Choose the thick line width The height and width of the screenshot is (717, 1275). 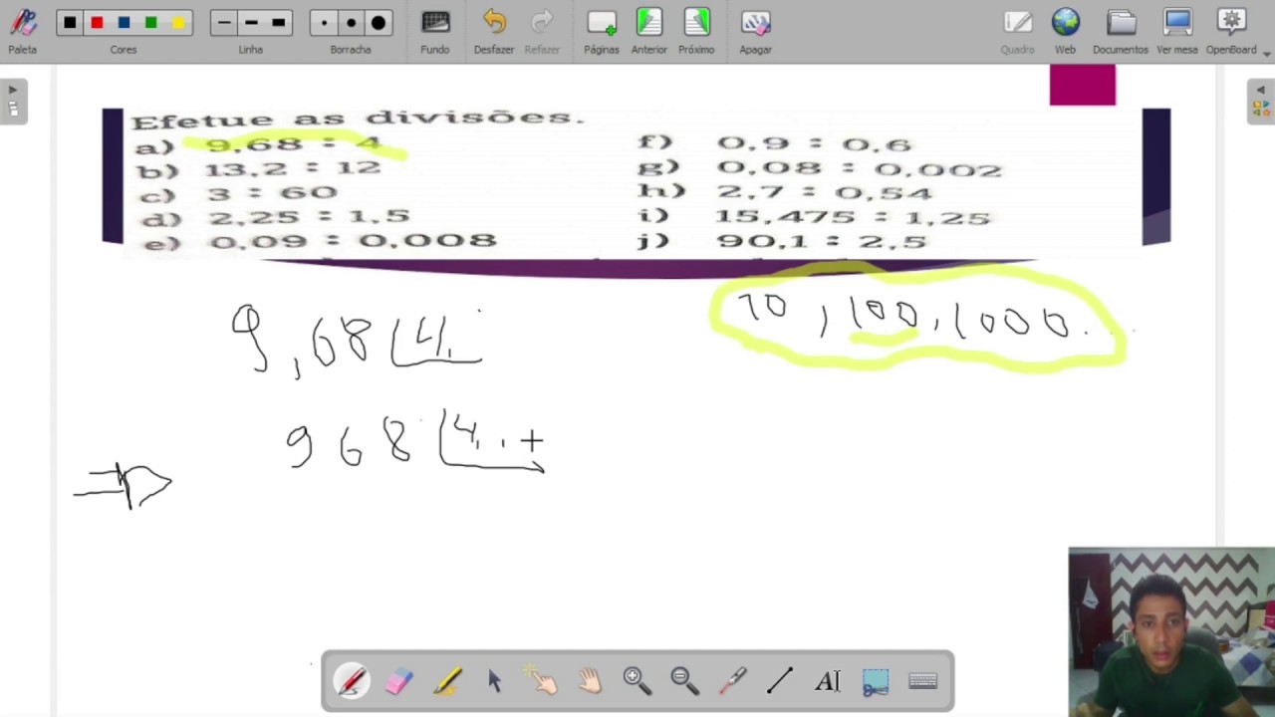pyautogui.click(x=278, y=22)
